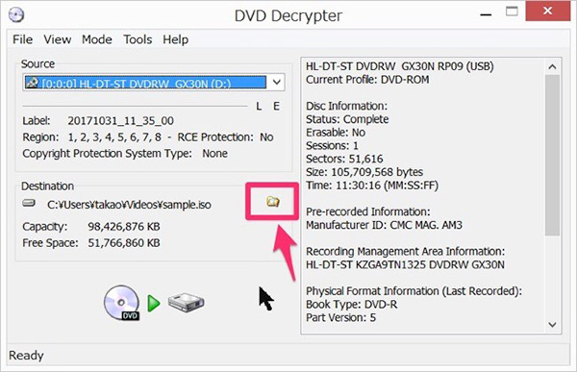Open the View menu
This screenshot has width=577, height=372.
(57, 39)
